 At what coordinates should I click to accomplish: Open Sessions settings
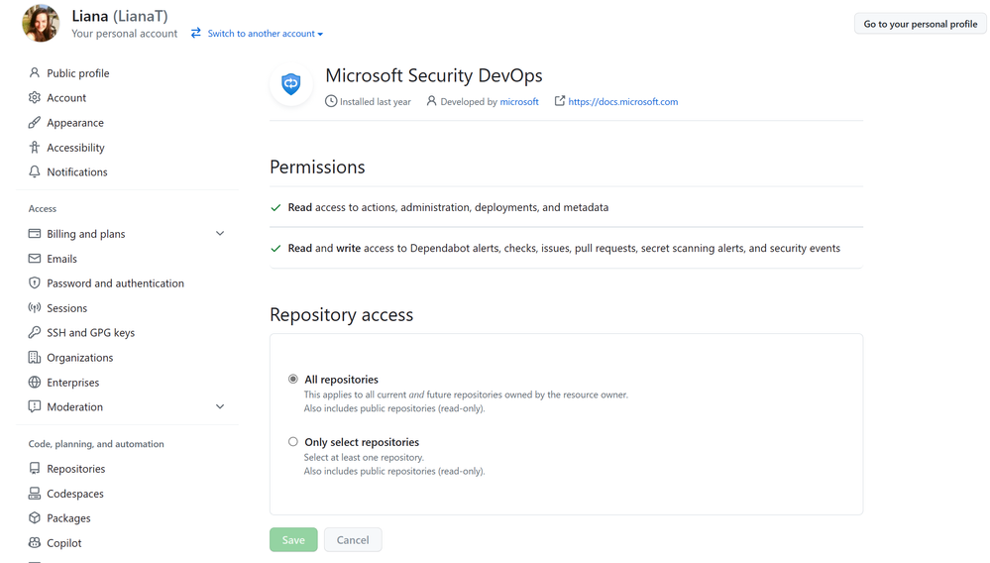pyautogui.click(x=67, y=308)
